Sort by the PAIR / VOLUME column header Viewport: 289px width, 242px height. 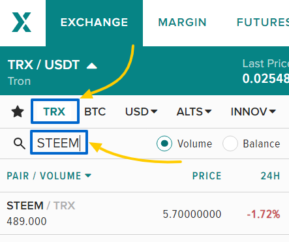[49, 176]
